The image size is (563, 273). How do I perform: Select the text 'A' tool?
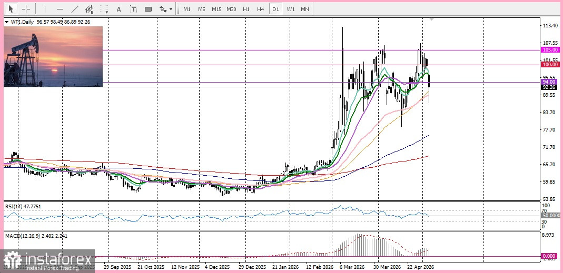pos(119,9)
